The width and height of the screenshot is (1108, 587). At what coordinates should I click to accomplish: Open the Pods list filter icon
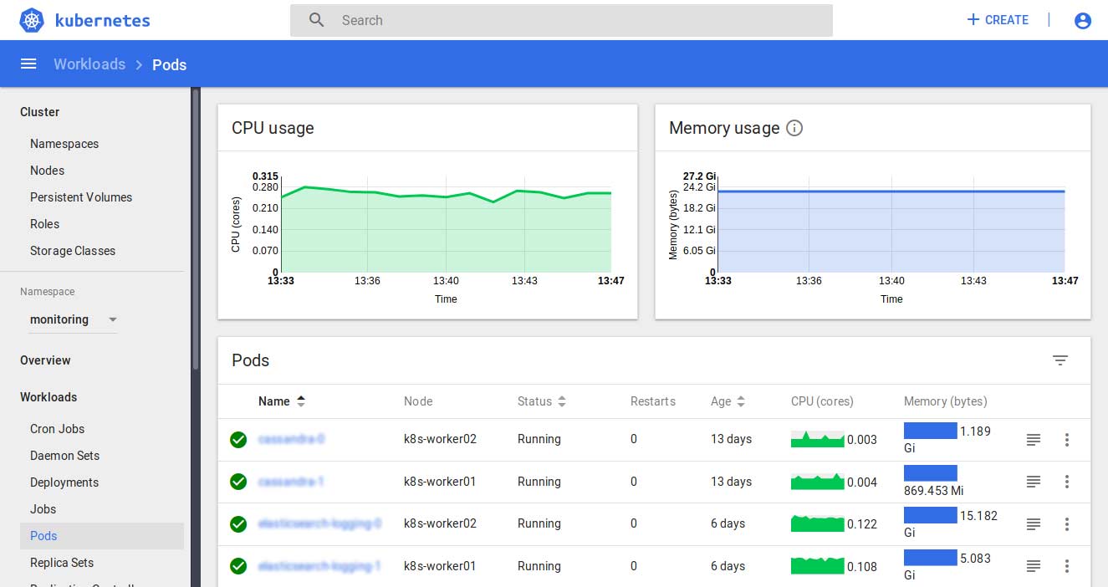(1060, 360)
